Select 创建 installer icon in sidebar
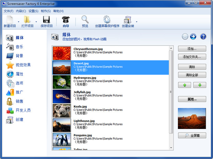Image resolution: width=213 pixels, height=159 pixels. (x=10, y=120)
